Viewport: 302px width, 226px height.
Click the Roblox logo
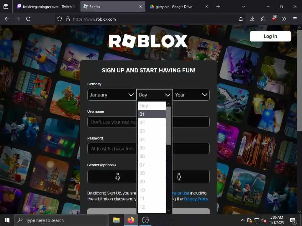point(148,41)
